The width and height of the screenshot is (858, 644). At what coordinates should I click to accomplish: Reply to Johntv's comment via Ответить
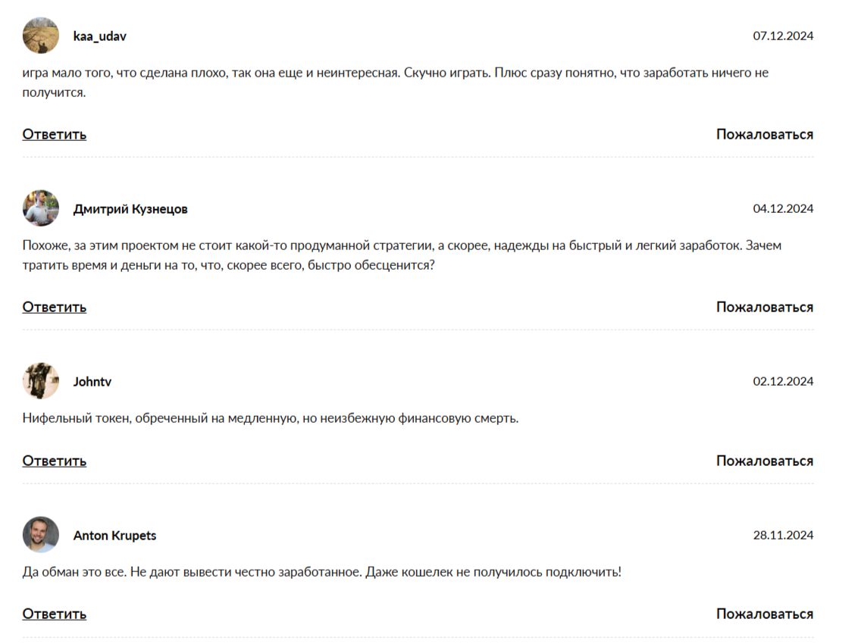click(x=54, y=461)
